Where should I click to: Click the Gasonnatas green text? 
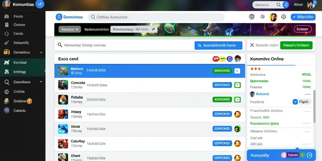(x=259, y=81)
